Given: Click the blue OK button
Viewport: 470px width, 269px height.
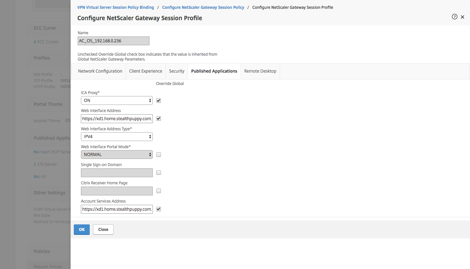Looking at the screenshot, I should [x=82, y=230].
